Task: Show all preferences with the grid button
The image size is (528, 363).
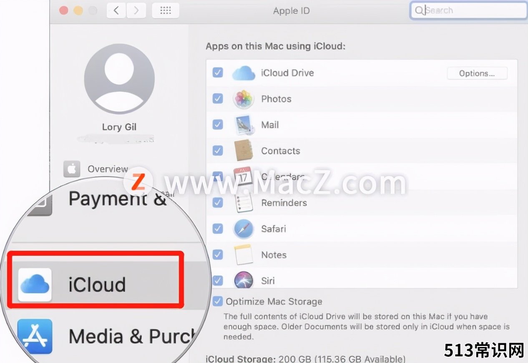Action: [166, 10]
